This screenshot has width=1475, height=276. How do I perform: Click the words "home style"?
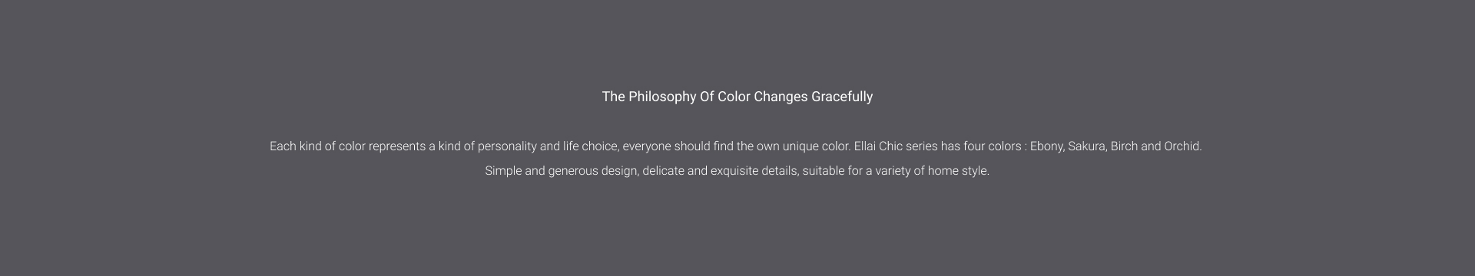957,171
